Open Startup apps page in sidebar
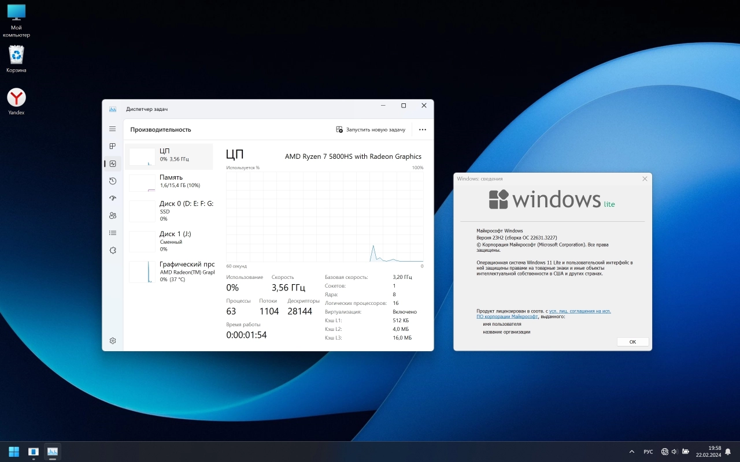The height and width of the screenshot is (462, 740). (112, 198)
